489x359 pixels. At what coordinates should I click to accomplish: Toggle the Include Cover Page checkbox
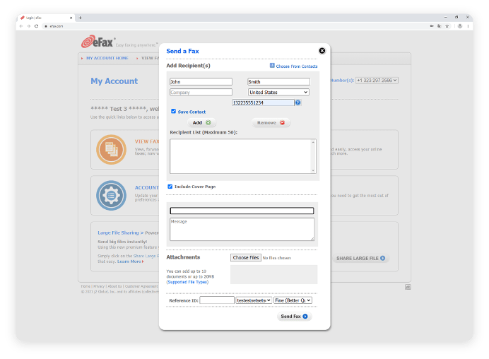[170, 187]
